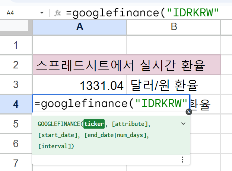The image size is (232, 171).
Task: Select row 6 header
Action: (x=16, y=143)
